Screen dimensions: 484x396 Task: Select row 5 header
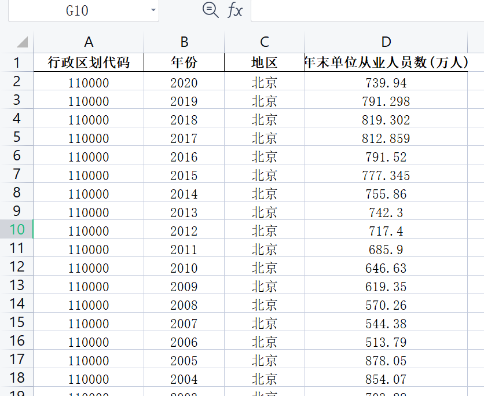[x=17, y=137]
